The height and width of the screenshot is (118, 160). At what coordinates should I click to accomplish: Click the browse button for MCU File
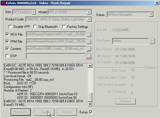[x=89, y=35]
